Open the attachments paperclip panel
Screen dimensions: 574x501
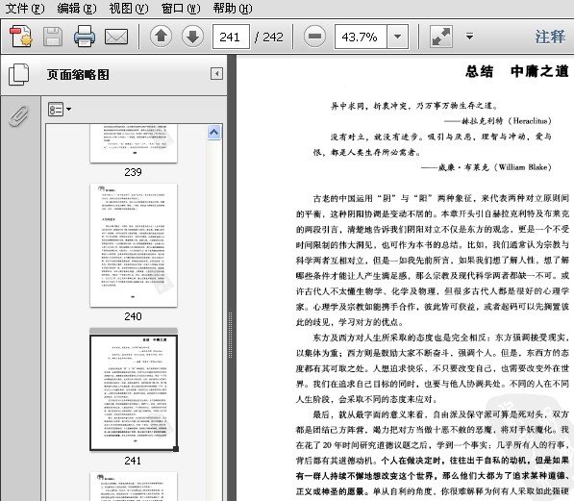[19, 116]
